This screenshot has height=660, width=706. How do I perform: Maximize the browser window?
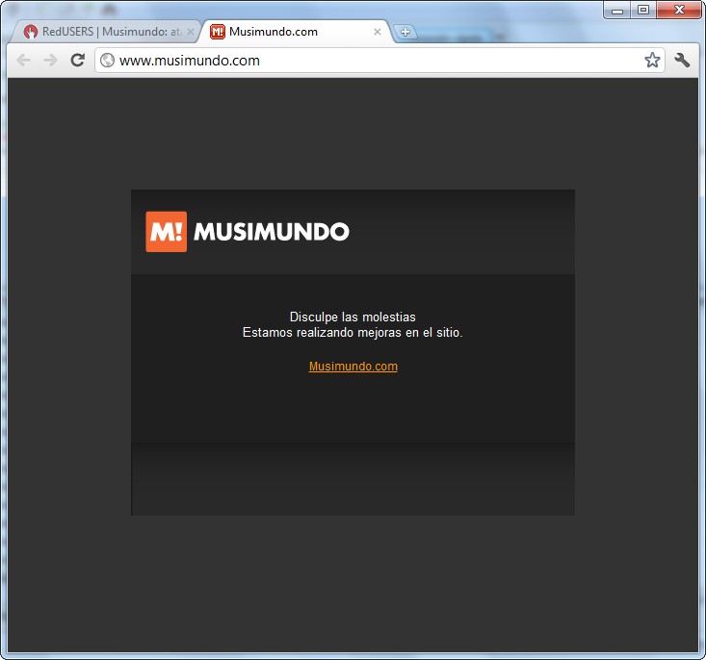coord(643,10)
